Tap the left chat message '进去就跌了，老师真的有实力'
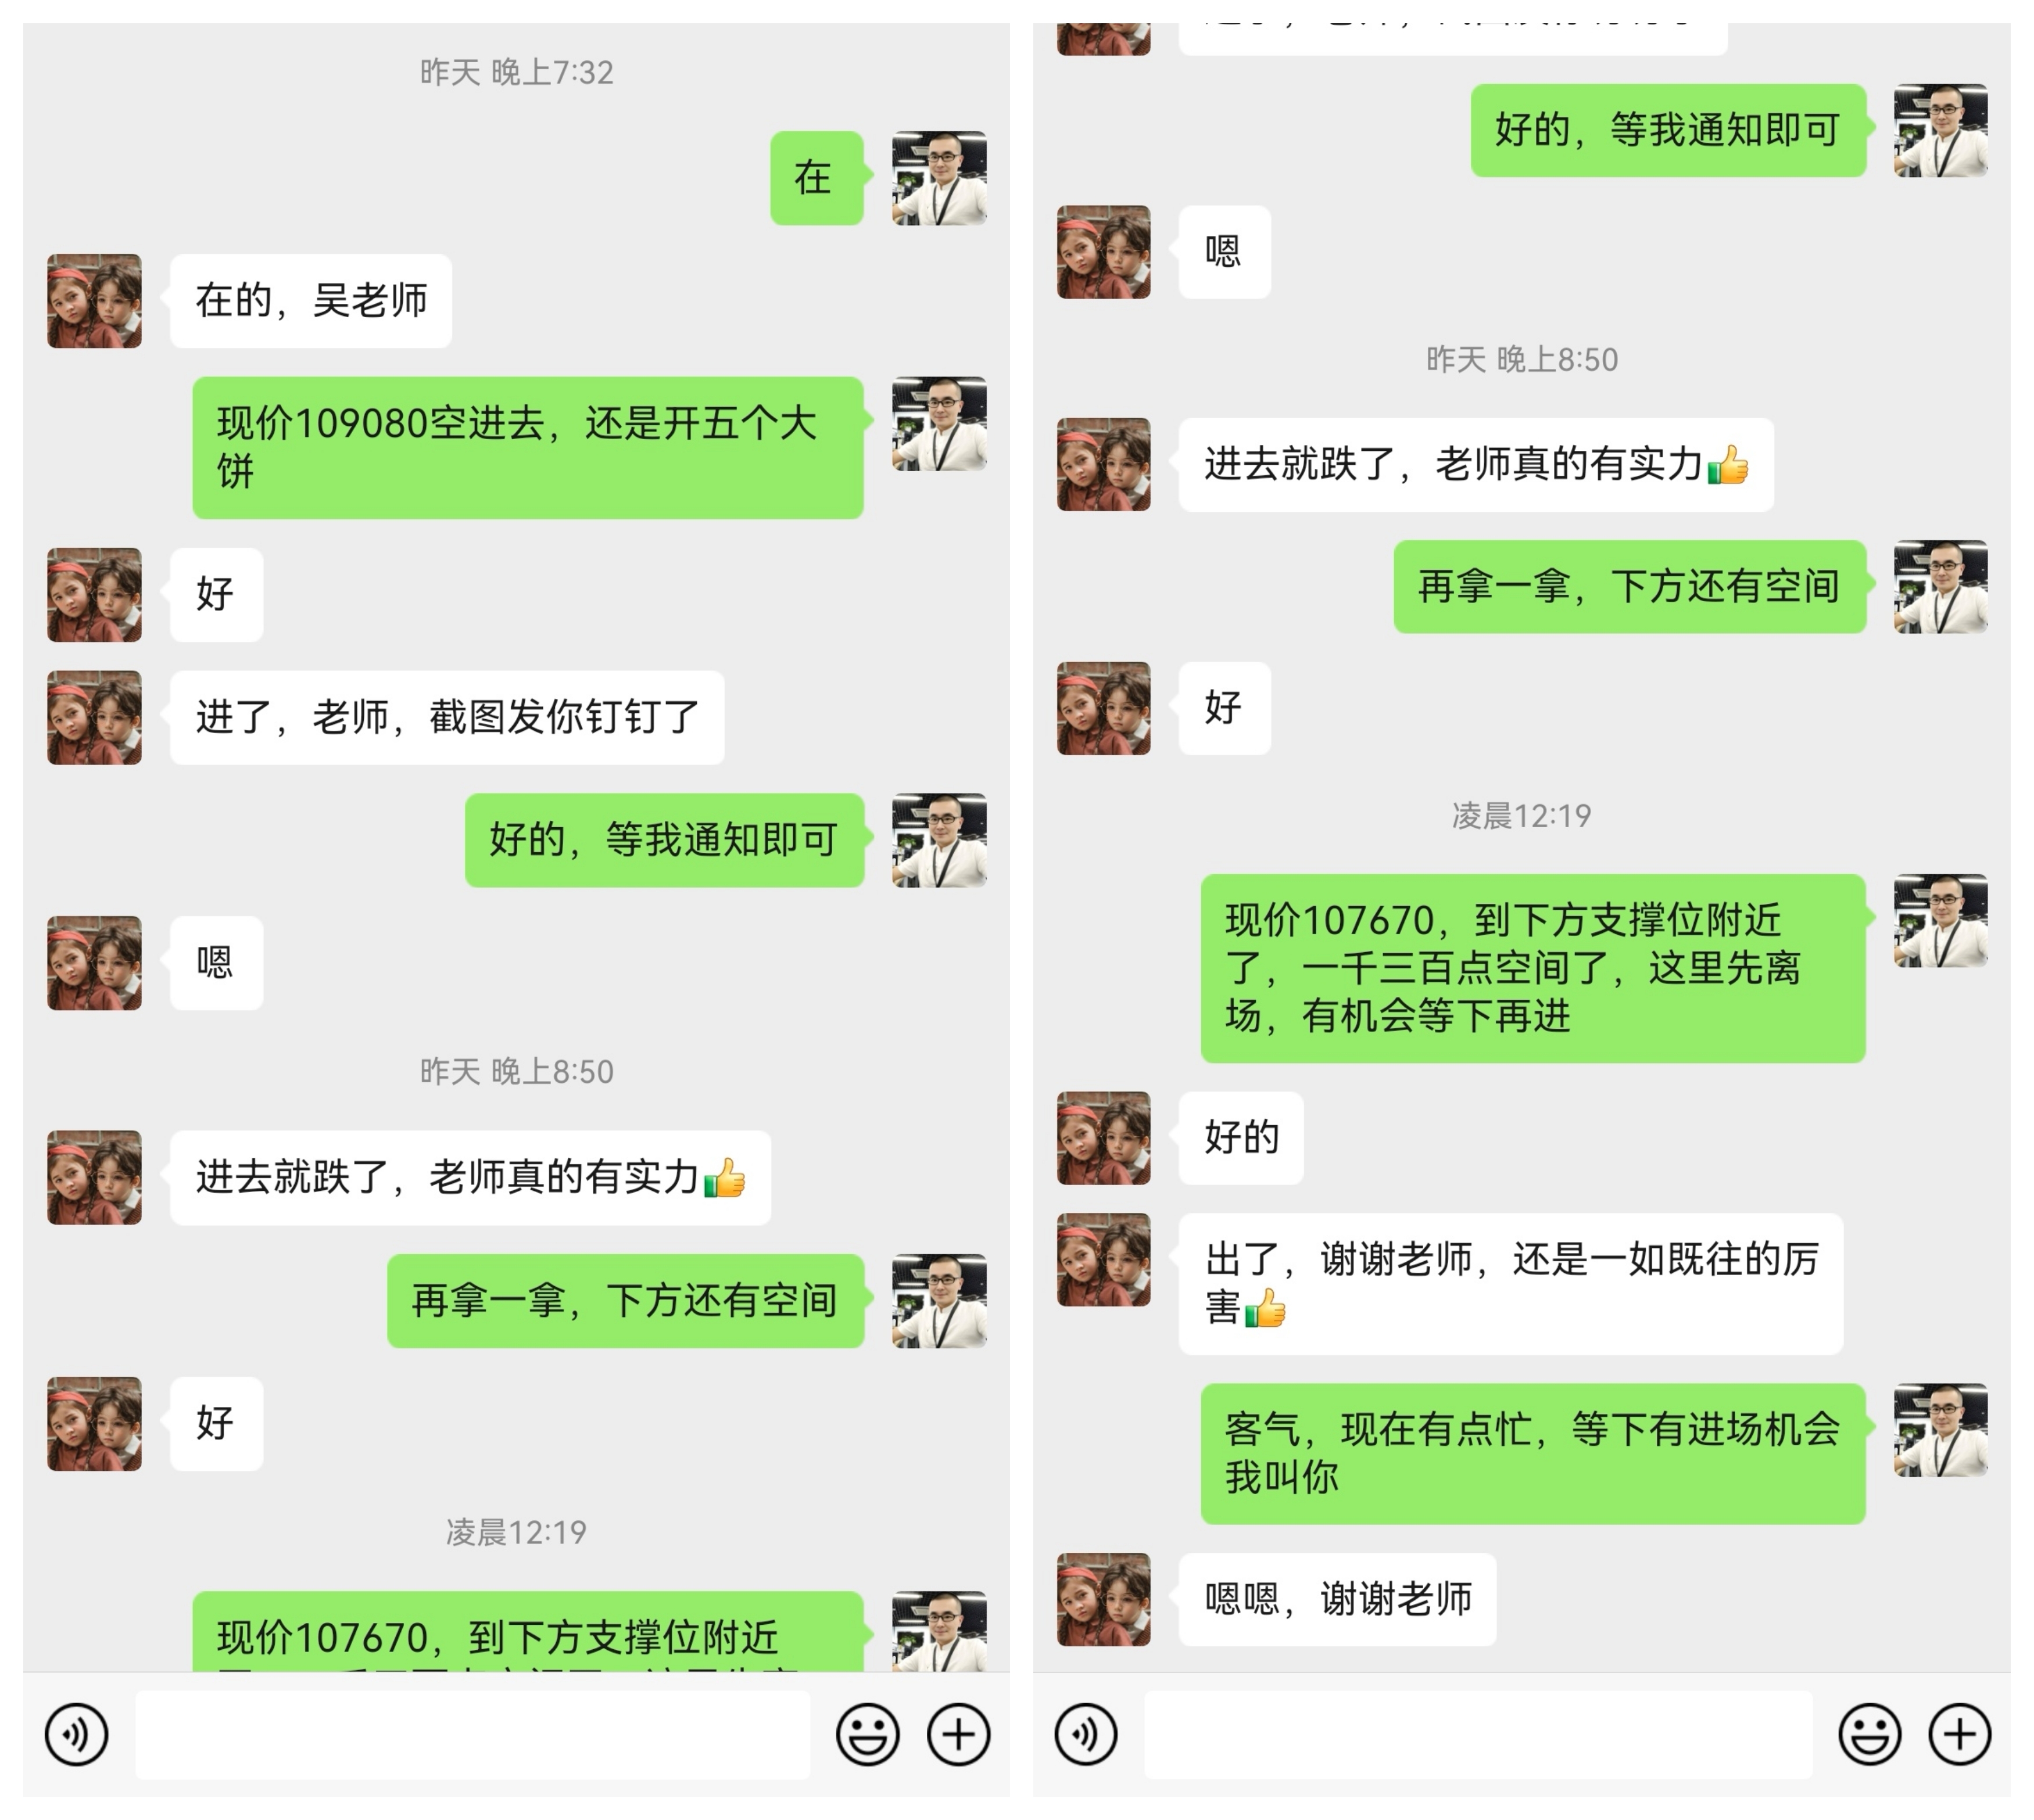This screenshot has width=2034, height=1820. (x=470, y=1178)
